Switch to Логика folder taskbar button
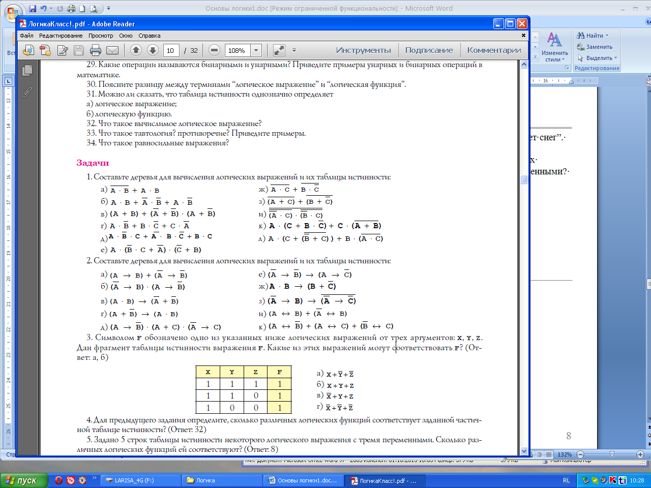This screenshot has height=488, width=651. (222, 480)
